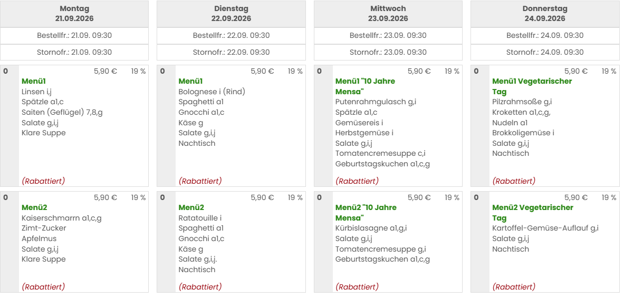This screenshot has width=624, height=299.
Task: Choose Tuesday's Menü1 Bolognese card
Action: (x=231, y=126)
